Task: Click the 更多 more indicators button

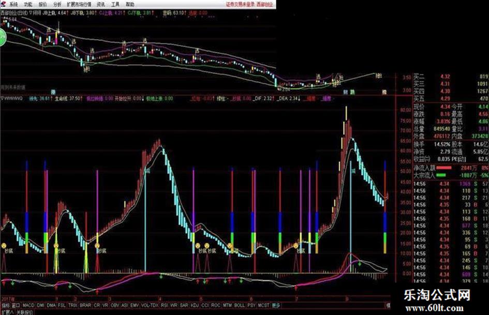Action: (x=276, y=305)
